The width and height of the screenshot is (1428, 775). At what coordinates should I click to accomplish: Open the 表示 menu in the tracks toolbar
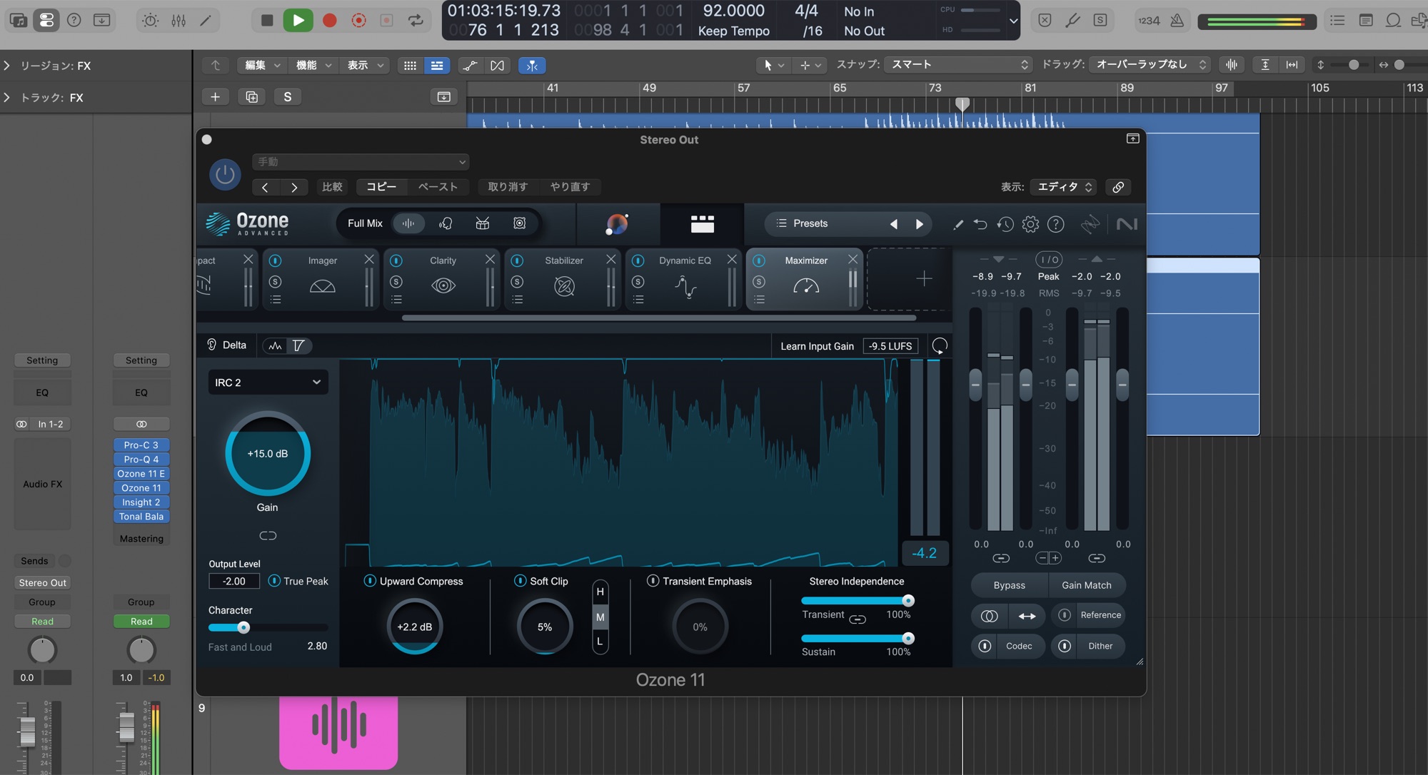tap(365, 65)
